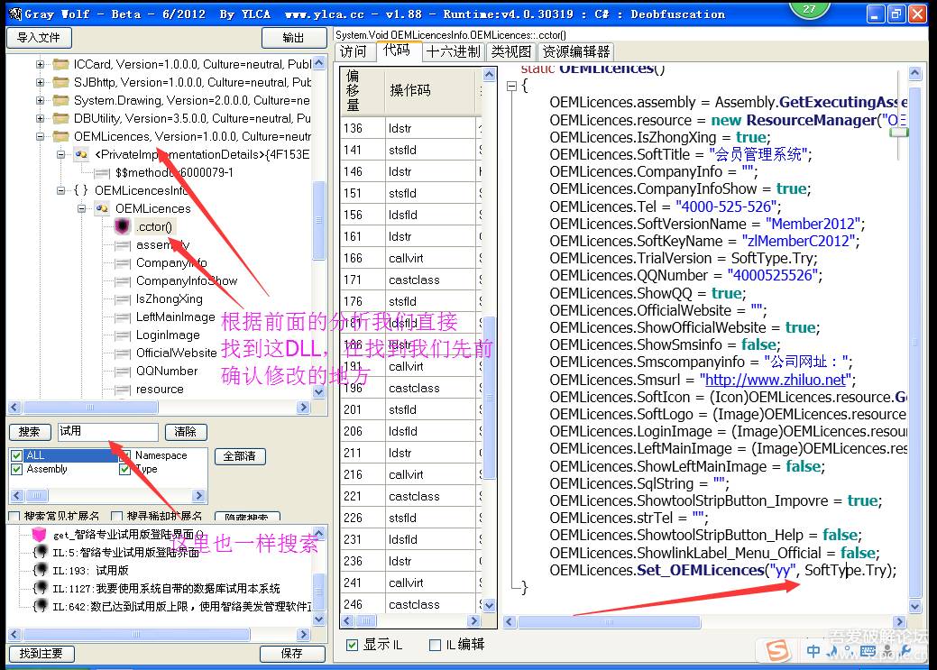Toggle the 显示 IL checkbox
This screenshot has height=670, width=937.
point(353,645)
